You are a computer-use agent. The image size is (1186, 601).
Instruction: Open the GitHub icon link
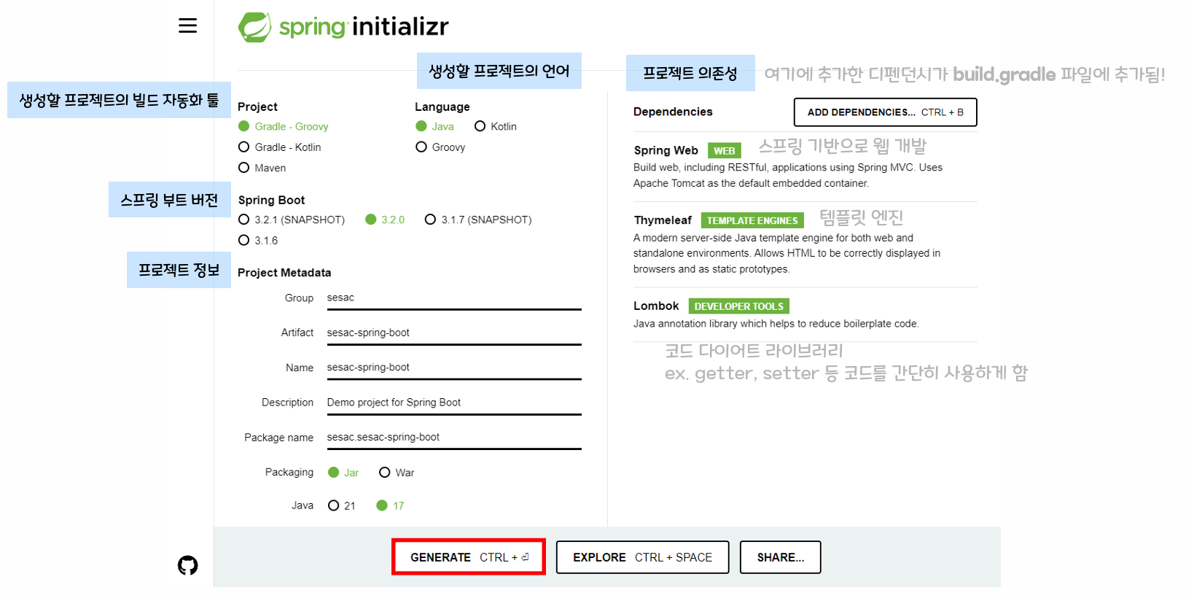coord(187,565)
